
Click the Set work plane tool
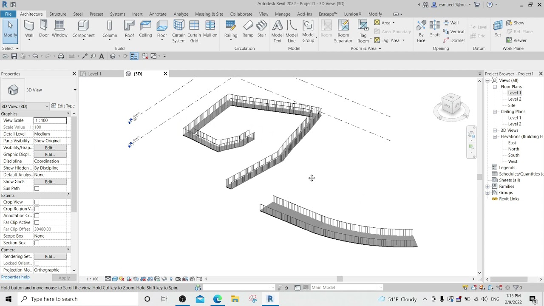[x=498, y=29]
